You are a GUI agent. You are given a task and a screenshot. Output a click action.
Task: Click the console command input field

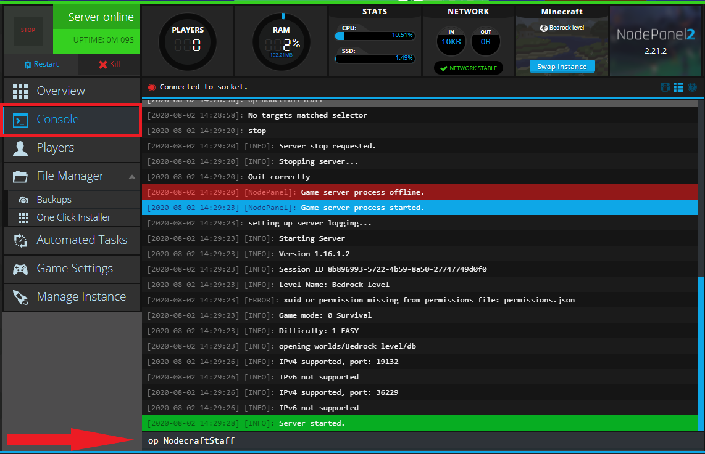pos(420,440)
